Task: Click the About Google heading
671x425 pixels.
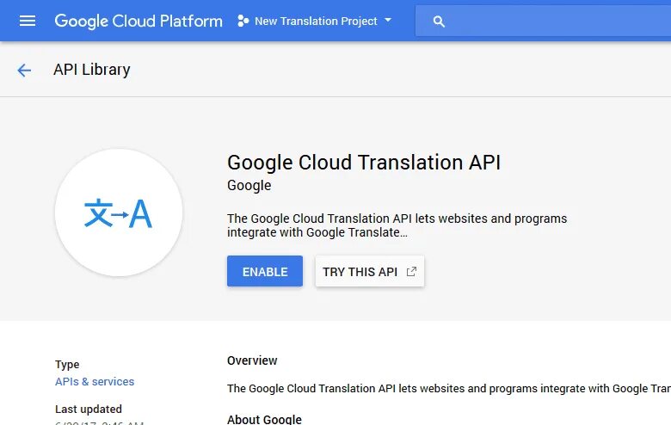Action: coord(264,420)
